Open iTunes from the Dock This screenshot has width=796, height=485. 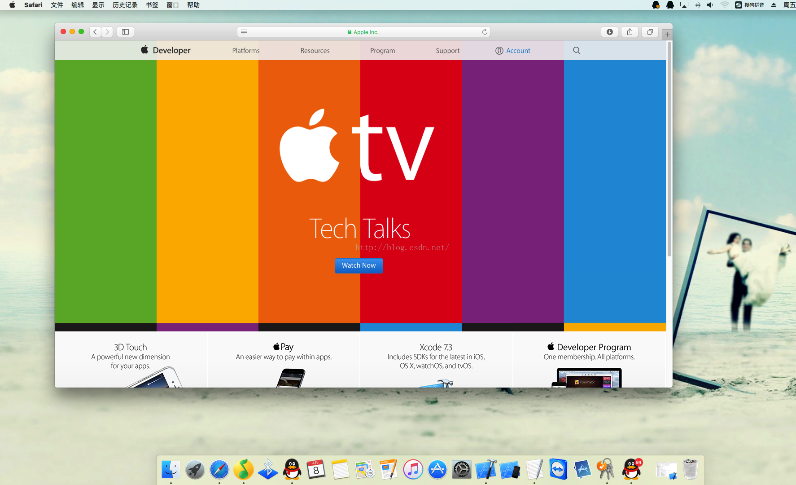(x=413, y=470)
